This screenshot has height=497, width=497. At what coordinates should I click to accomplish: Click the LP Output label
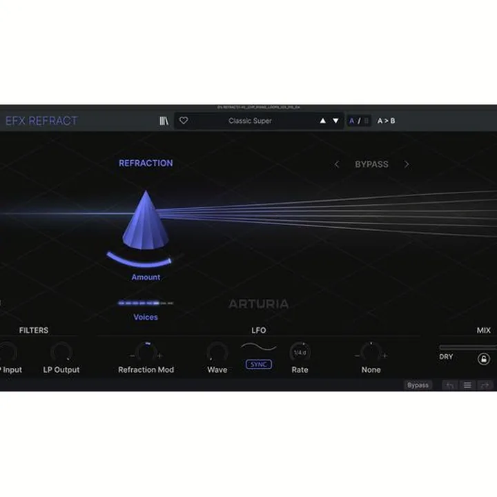coord(61,370)
